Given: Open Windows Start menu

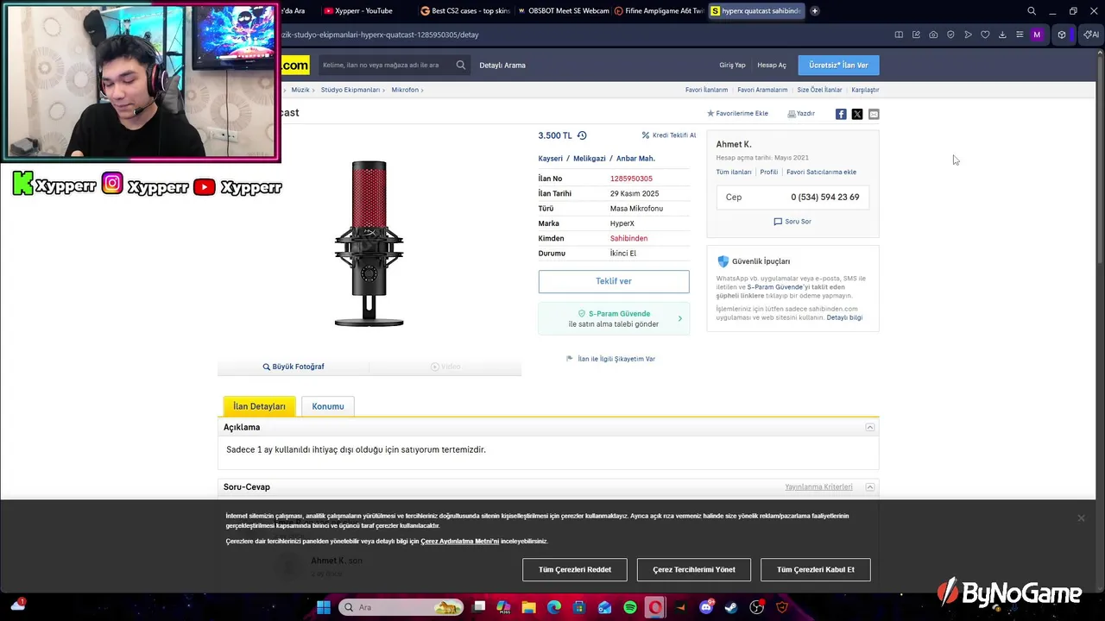Looking at the screenshot, I should (x=324, y=607).
